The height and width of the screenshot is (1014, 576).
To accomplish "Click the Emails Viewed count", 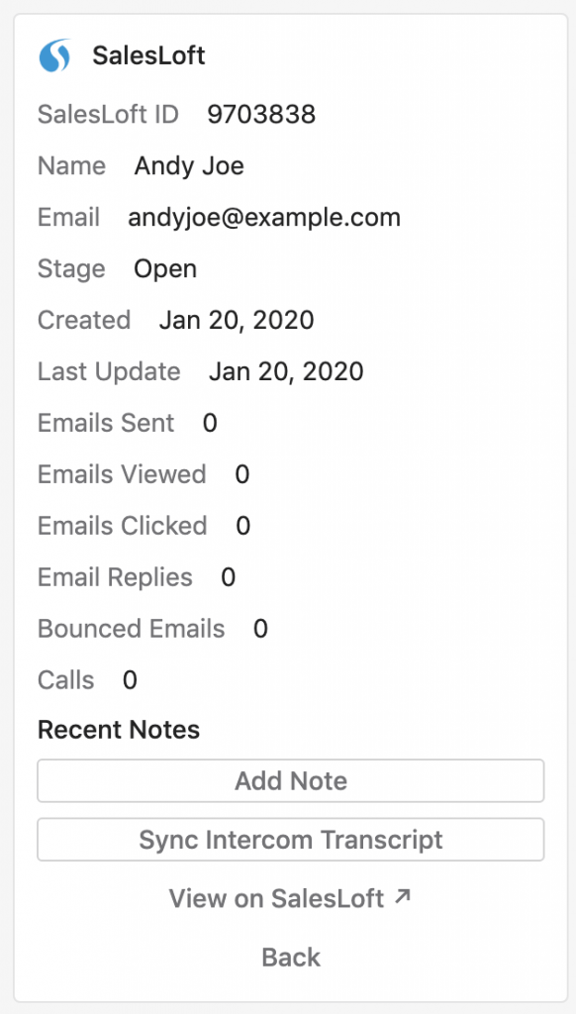I will [x=242, y=474].
